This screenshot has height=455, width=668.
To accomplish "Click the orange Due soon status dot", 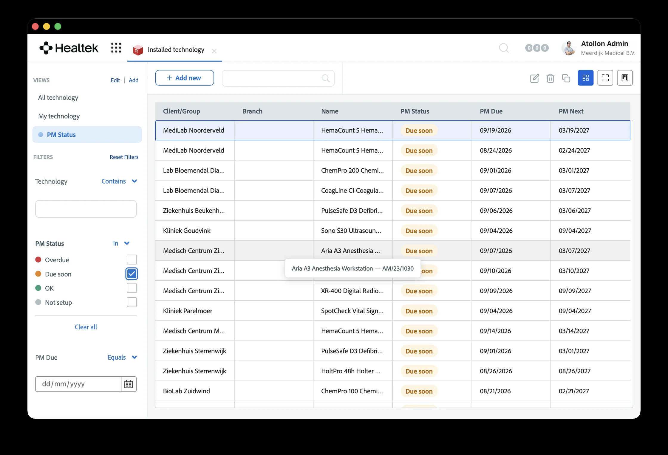I will [x=38, y=274].
